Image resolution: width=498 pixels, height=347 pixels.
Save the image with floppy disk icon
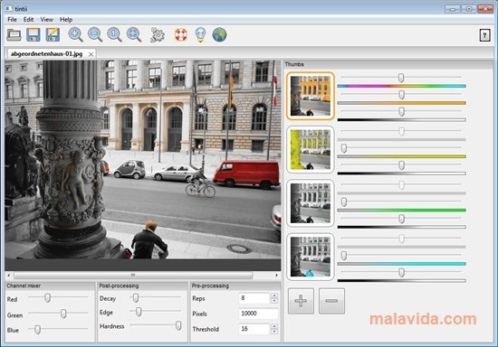33,35
